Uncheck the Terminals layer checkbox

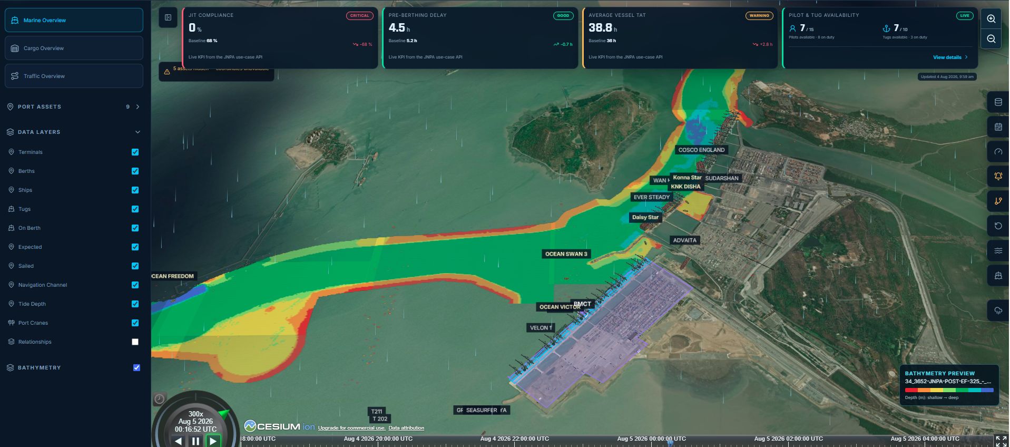coord(135,152)
